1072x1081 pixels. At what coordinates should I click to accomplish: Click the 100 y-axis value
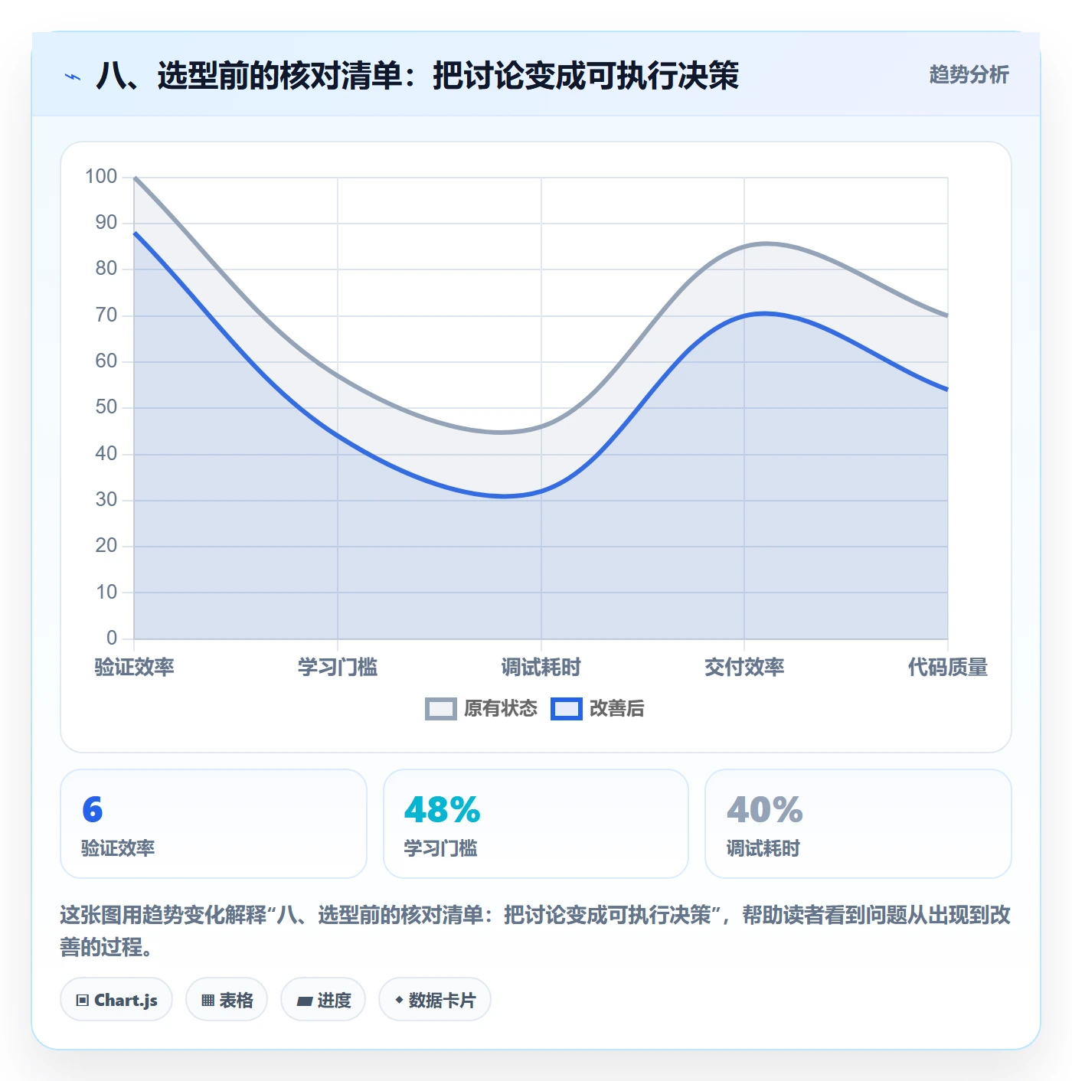(x=101, y=177)
